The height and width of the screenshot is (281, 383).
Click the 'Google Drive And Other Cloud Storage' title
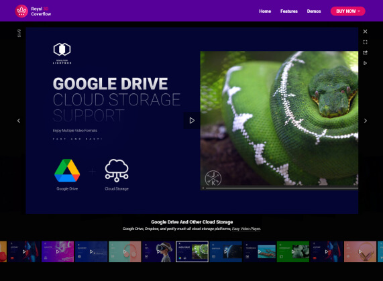[192, 222]
